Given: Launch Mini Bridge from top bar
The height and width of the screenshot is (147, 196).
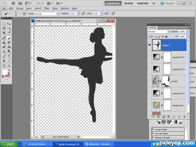Looking at the screenshot, I should pyautogui.click(x=20, y=3).
